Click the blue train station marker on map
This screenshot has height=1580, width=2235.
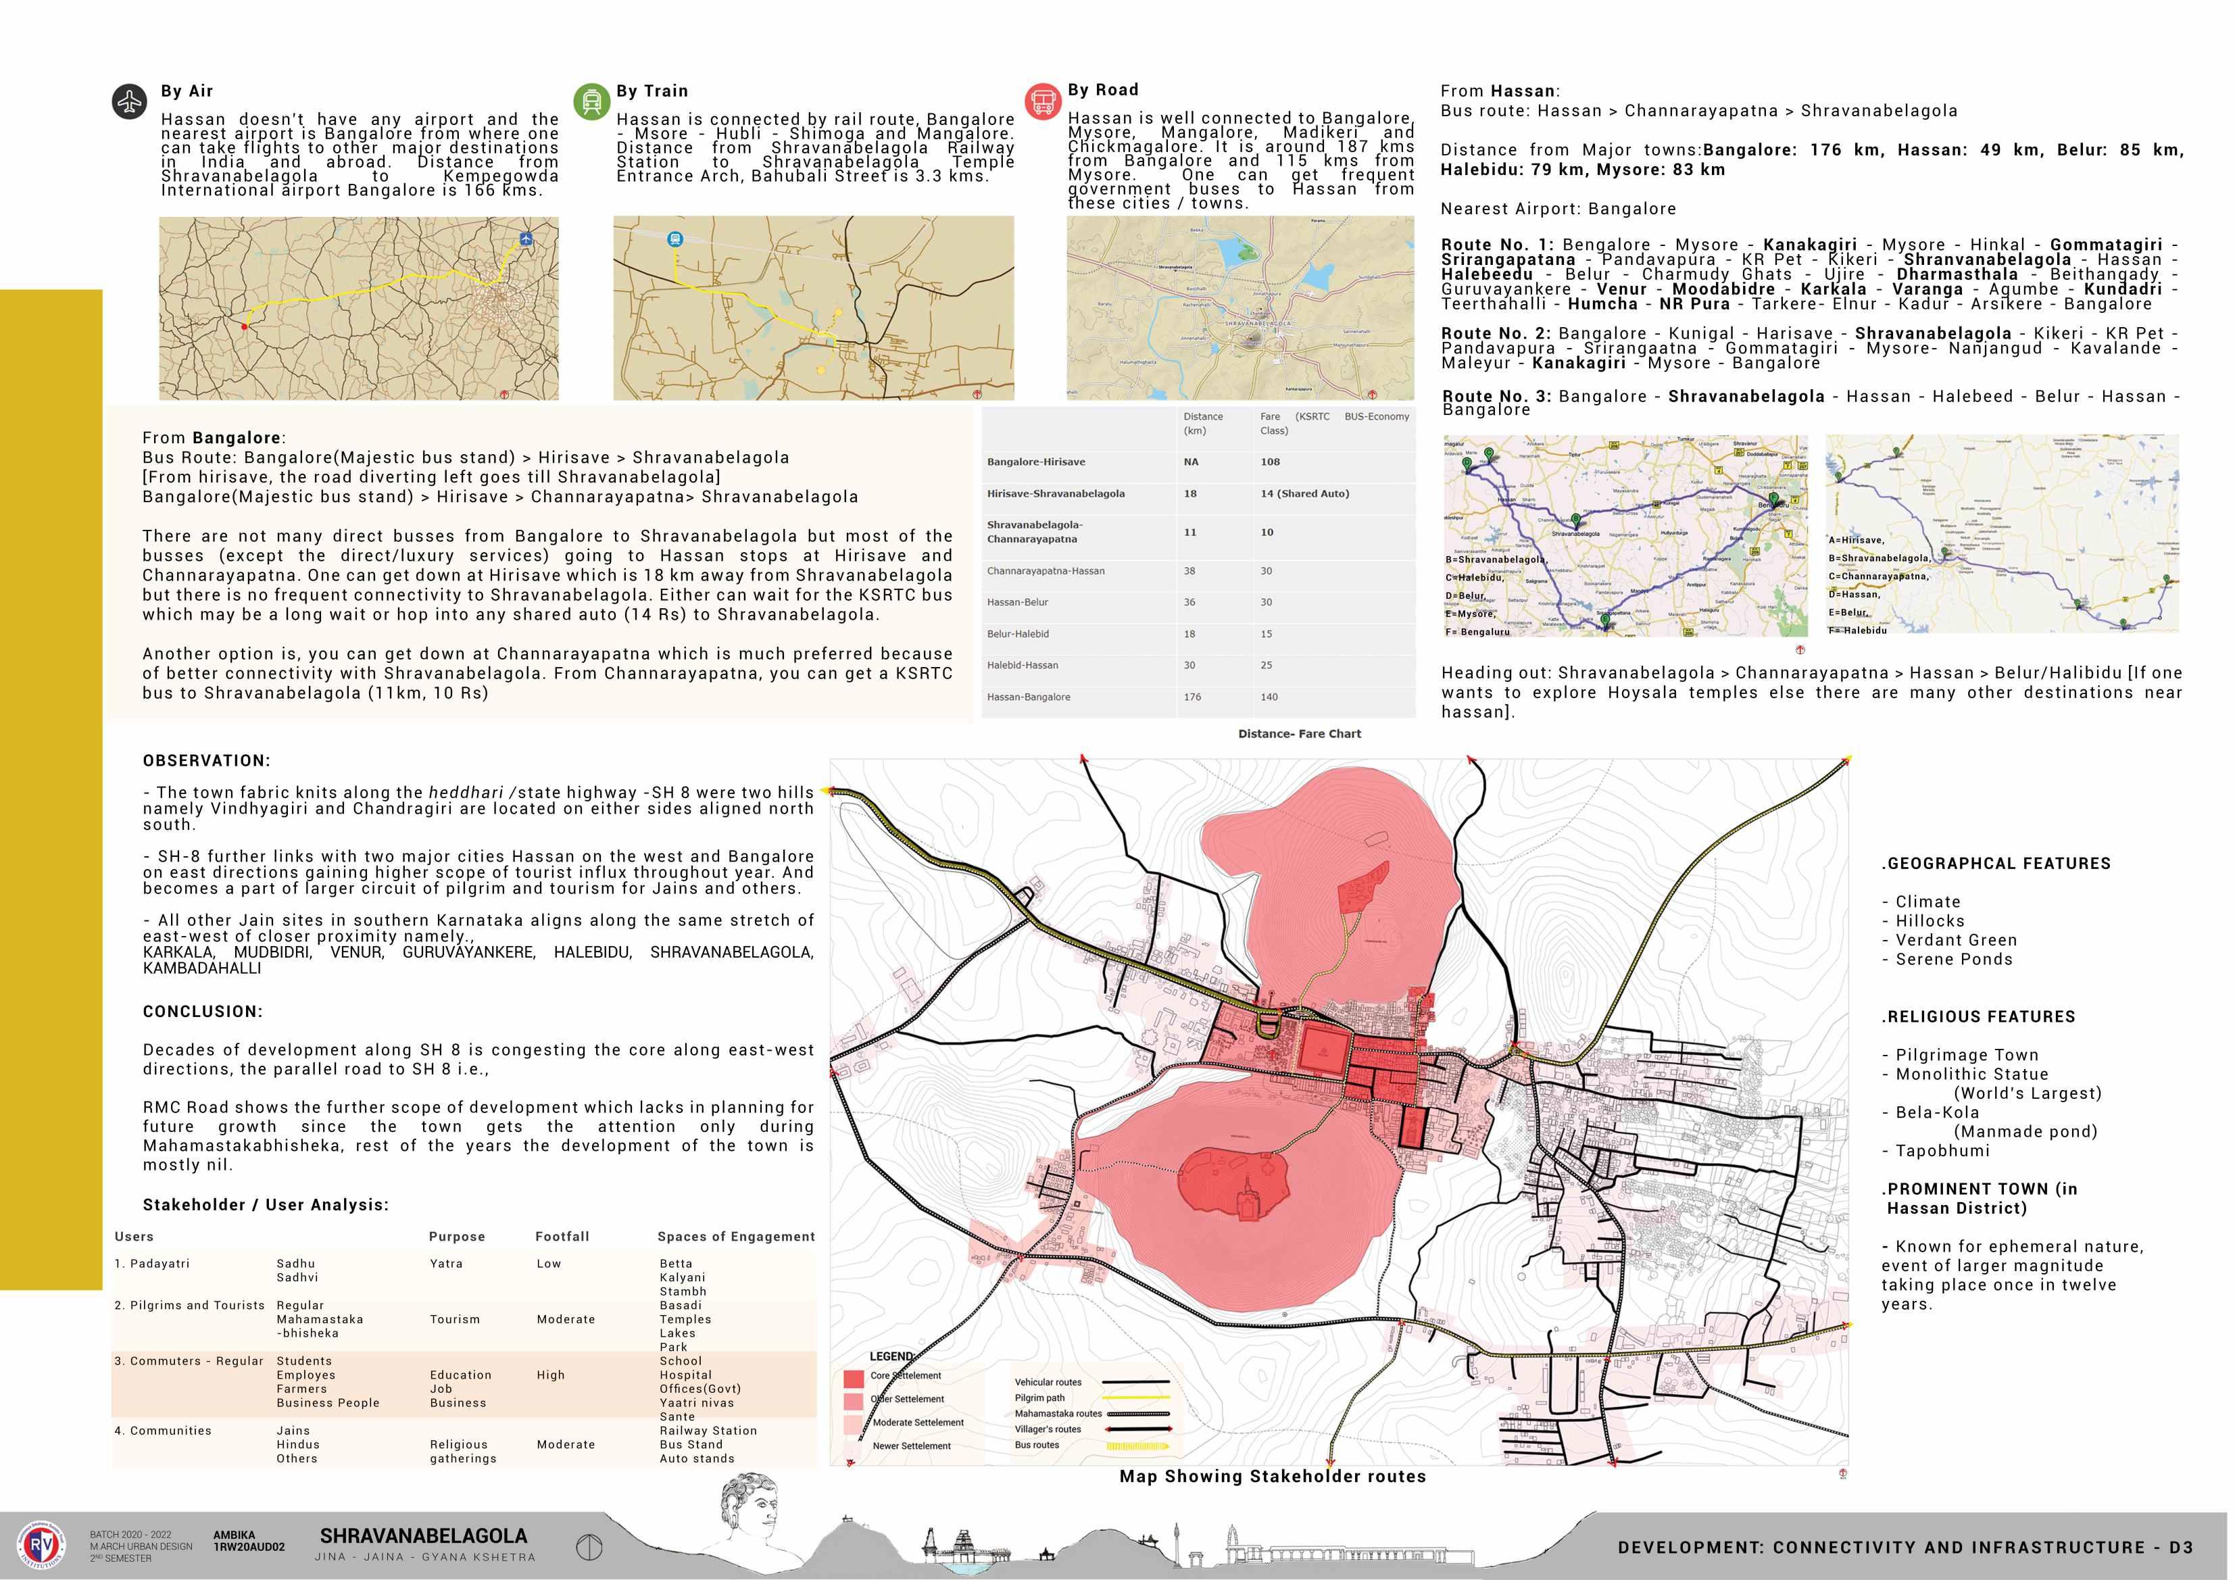[x=674, y=239]
